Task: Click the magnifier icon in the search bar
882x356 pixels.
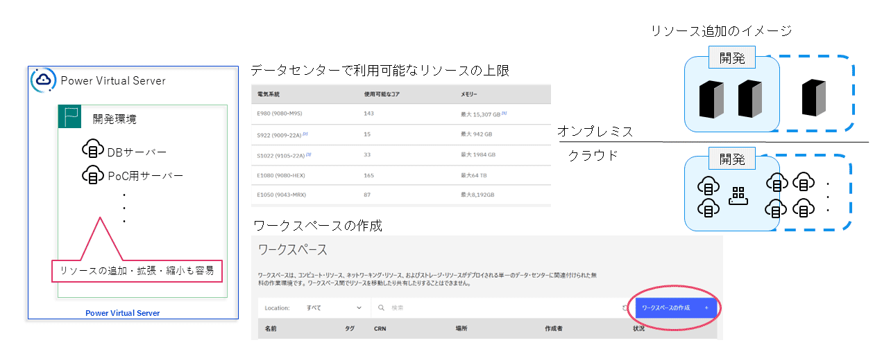Action: [x=381, y=308]
